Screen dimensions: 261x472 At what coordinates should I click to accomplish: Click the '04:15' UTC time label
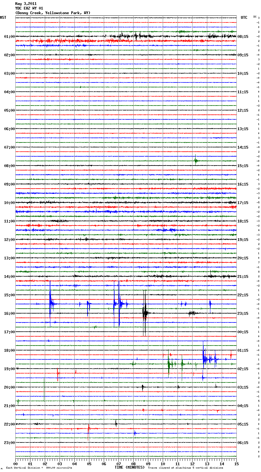tap(243, 406)
